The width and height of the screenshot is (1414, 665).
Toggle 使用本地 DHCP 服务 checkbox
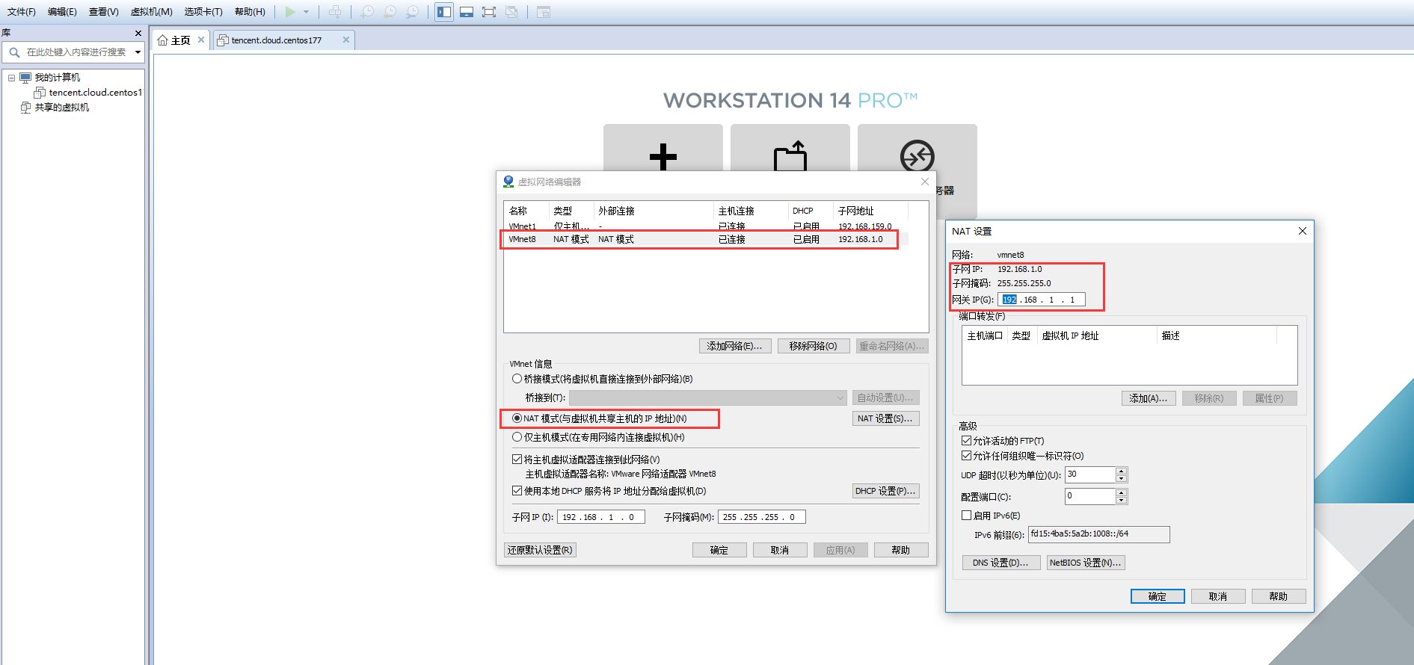coord(517,491)
